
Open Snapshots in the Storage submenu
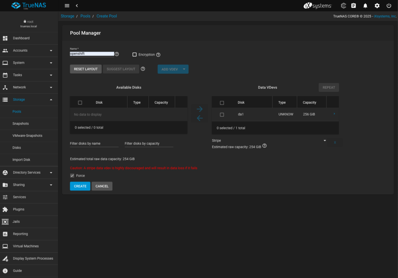click(x=21, y=124)
